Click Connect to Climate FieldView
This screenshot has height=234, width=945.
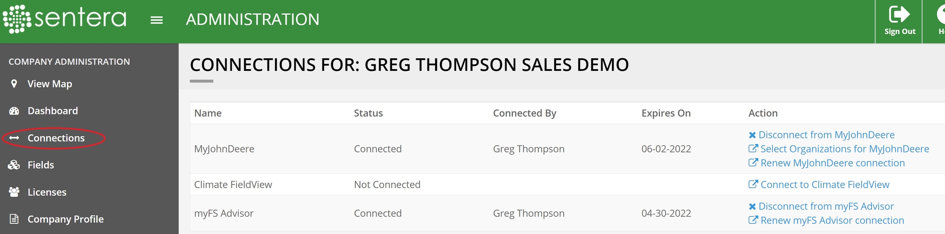[x=824, y=185]
